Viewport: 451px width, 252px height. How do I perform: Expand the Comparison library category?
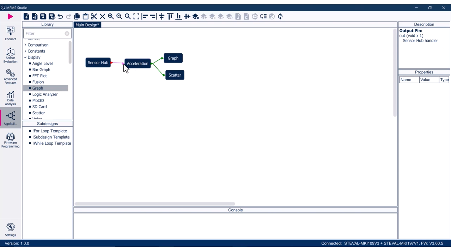(x=38, y=45)
